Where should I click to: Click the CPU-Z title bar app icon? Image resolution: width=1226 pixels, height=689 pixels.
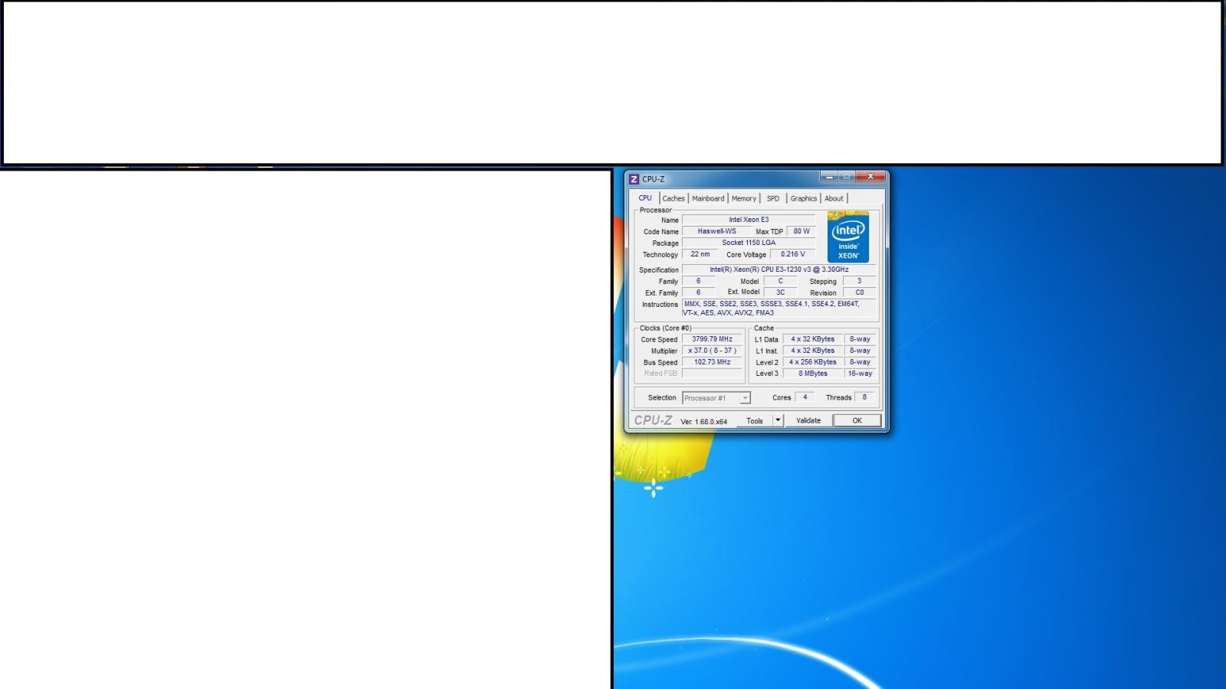pos(634,179)
